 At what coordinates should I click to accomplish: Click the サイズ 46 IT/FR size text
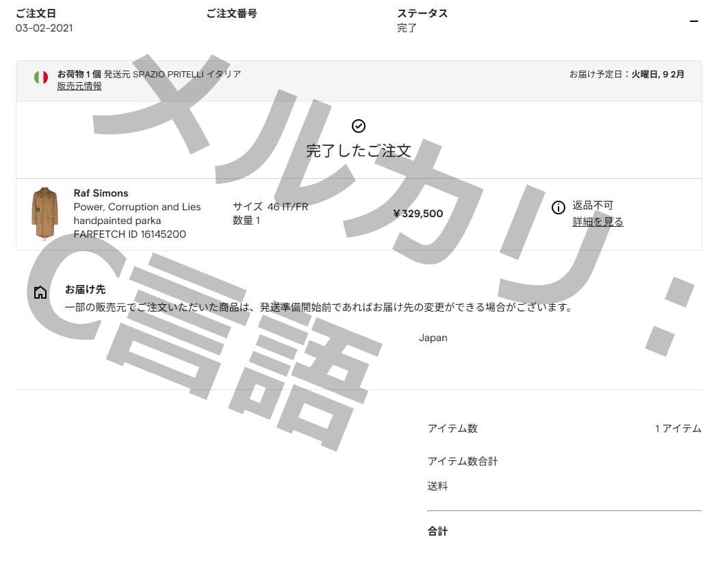[x=272, y=205]
